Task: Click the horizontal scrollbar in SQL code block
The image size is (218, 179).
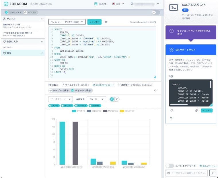Action: (179, 104)
